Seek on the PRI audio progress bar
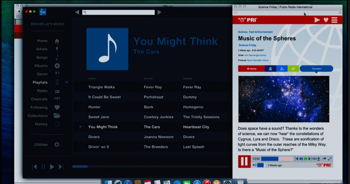The width and height of the screenshot is (350, 184). point(277,159)
